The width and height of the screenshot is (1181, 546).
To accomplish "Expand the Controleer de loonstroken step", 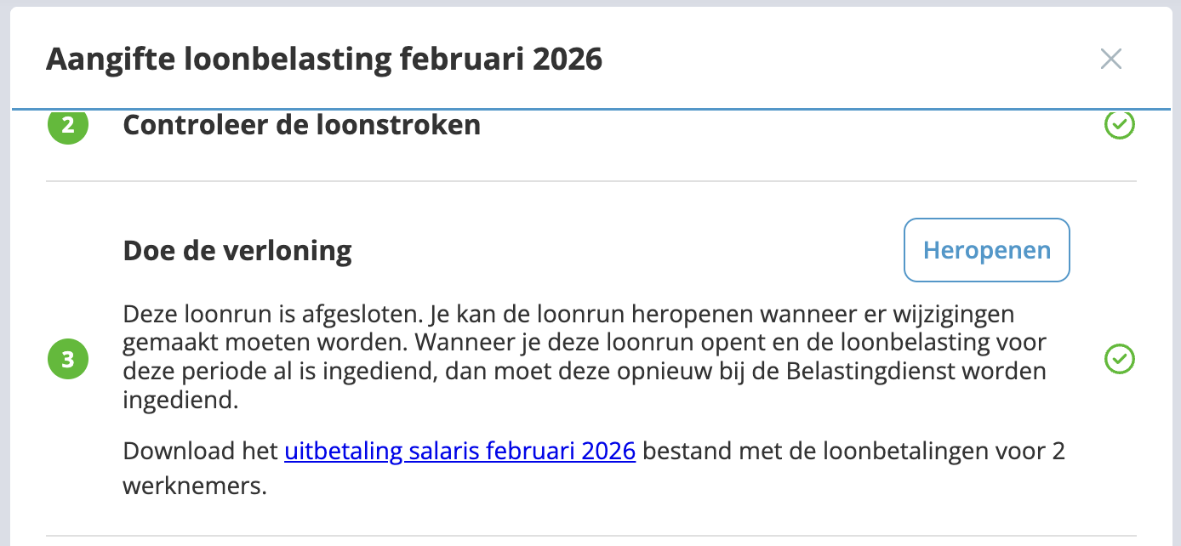I will click(301, 126).
